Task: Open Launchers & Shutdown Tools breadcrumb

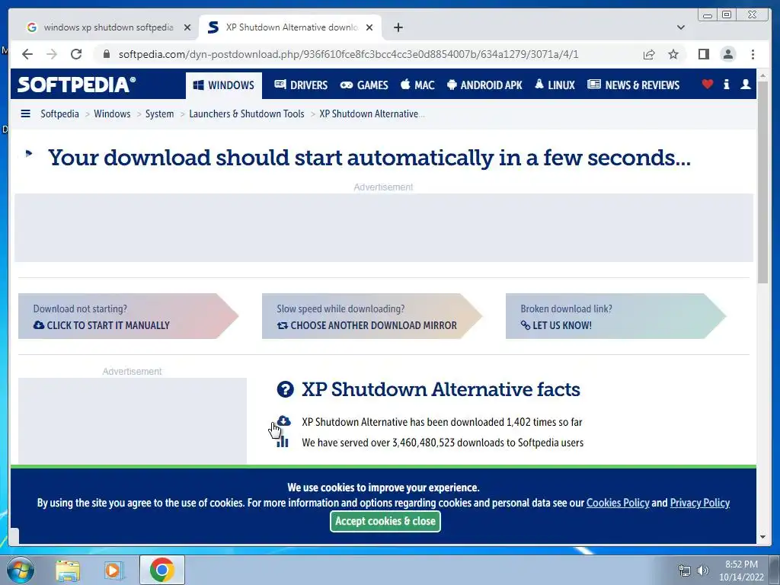Action: (x=247, y=114)
